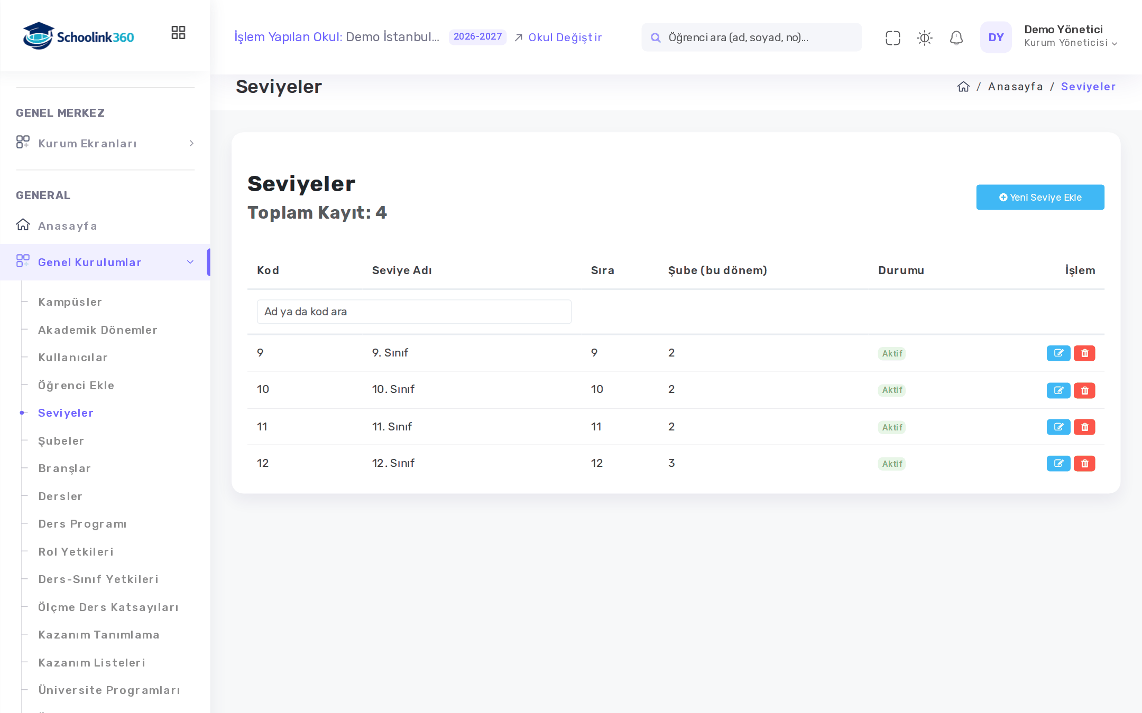Toggle light/dark theme sun icon

[924, 37]
